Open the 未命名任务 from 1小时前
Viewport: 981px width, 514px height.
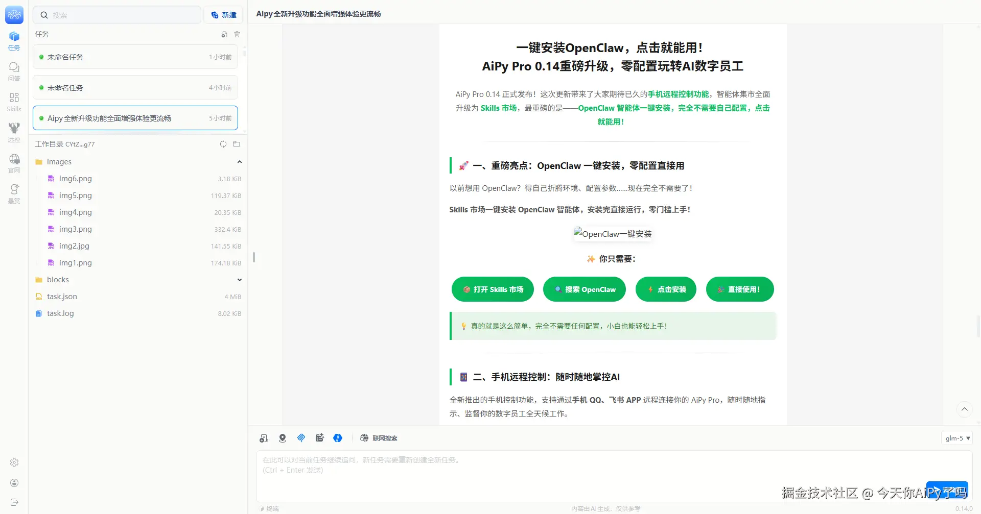point(135,57)
